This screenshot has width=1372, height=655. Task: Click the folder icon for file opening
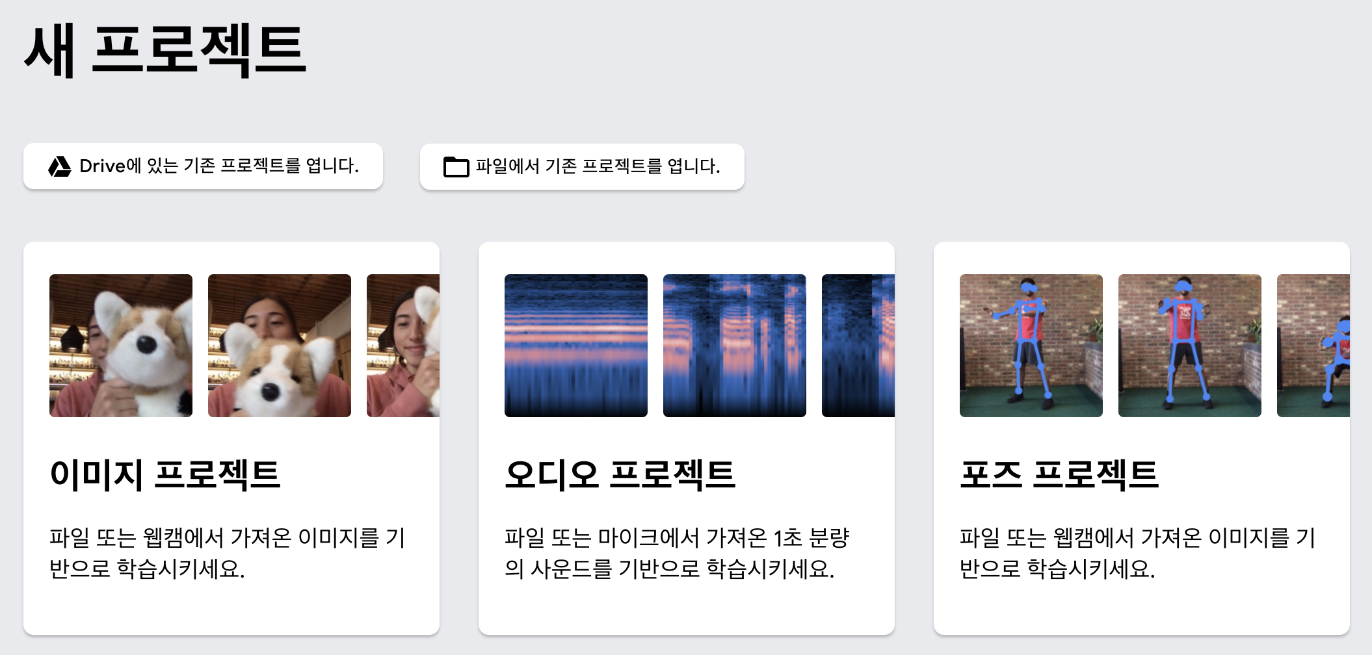pos(456,167)
